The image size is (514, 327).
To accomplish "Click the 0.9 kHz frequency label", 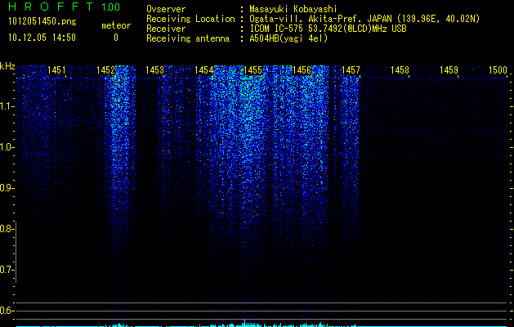I will [7, 188].
